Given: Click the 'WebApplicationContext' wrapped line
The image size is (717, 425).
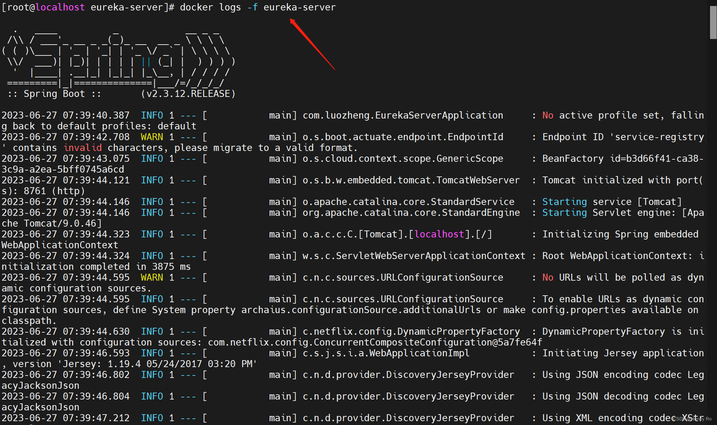Looking at the screenshot, I should 60,245.
